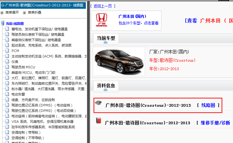Open 蓄电池、发动机盖下保险丝/ 继电器盒 tree item
The width and height of the screenshot is (233, 143).
click(x=39, y=29)
